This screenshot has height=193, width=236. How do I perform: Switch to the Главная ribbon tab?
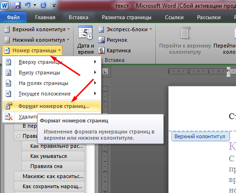click(x=45, y=17)
